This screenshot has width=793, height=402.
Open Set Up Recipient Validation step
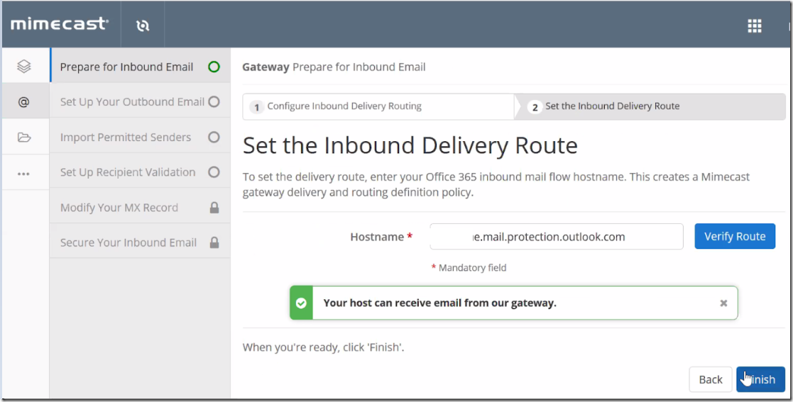[x=140, y=172]
